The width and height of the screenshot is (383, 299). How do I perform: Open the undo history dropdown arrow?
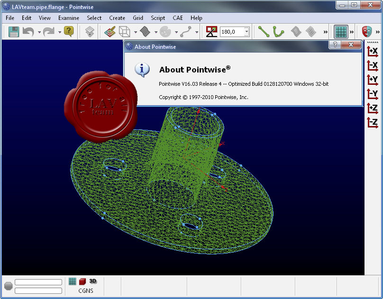(39, 32)
